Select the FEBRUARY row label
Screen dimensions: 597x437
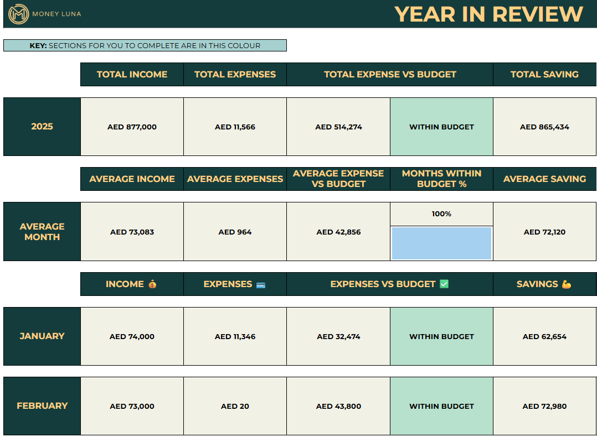[42, 406]
